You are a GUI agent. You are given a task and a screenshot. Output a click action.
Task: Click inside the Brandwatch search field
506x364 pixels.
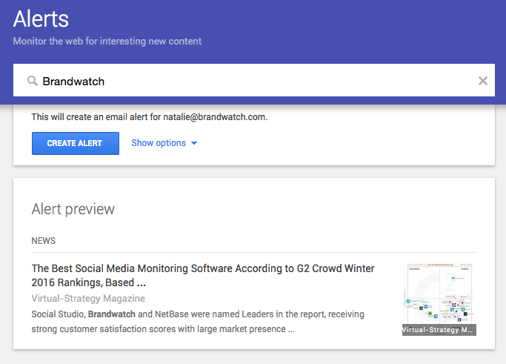(252, 81)
